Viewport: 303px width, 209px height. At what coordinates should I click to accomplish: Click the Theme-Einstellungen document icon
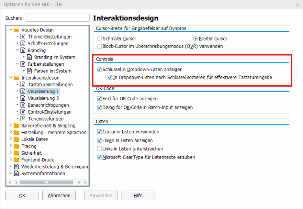(x=23, y=37)
